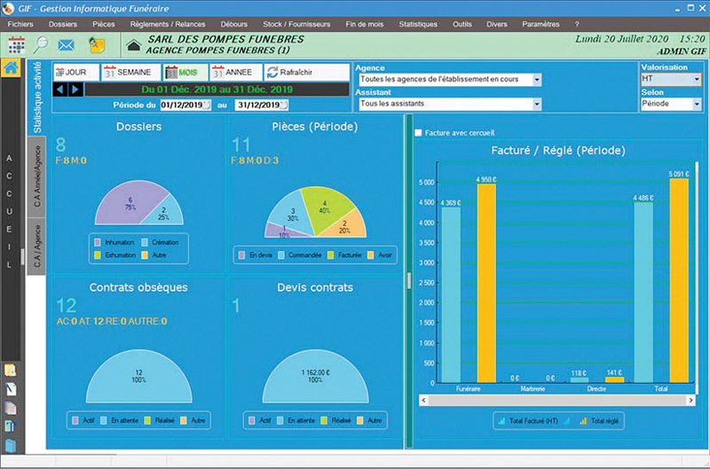The width and height of the screenshot is (710, 469).
Task: Expand the Agence dropdown
Action: point(537,80)
